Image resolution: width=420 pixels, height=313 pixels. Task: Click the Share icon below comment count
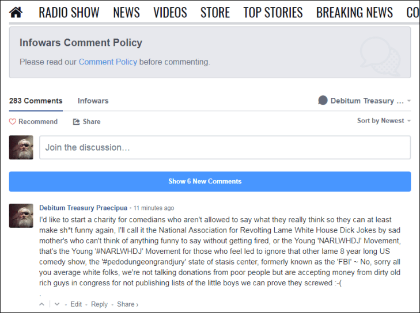coord(76,121)
